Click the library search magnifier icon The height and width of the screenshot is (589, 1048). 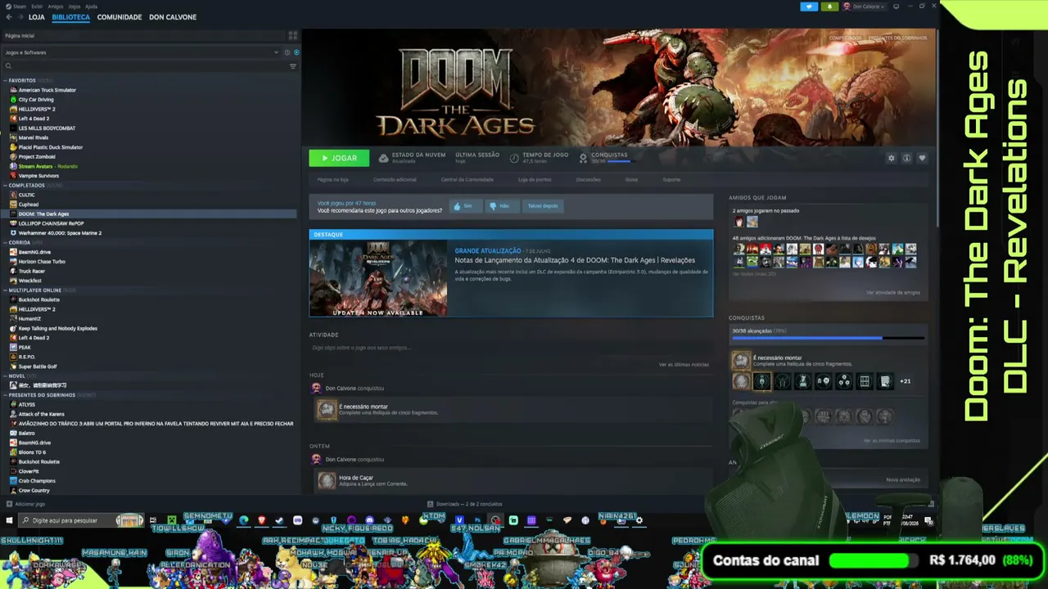coord(8,66)
